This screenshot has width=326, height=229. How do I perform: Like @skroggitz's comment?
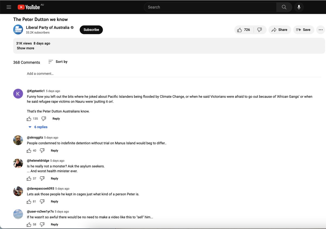point(29,151)
